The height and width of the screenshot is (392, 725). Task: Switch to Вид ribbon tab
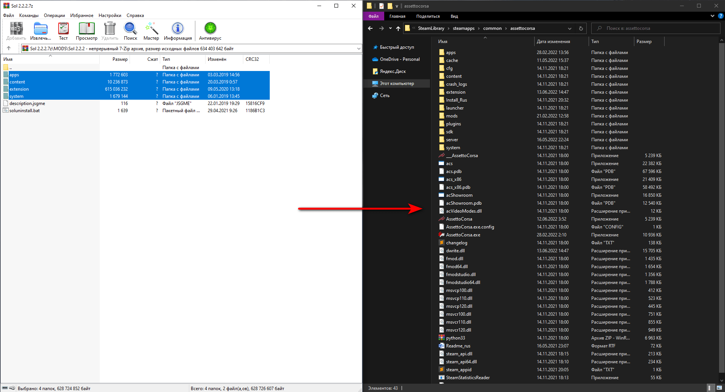(x=454, y=16)
